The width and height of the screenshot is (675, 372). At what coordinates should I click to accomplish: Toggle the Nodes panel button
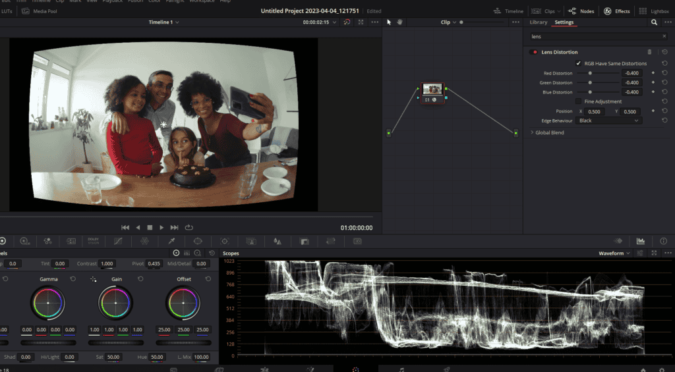(581, 11)
